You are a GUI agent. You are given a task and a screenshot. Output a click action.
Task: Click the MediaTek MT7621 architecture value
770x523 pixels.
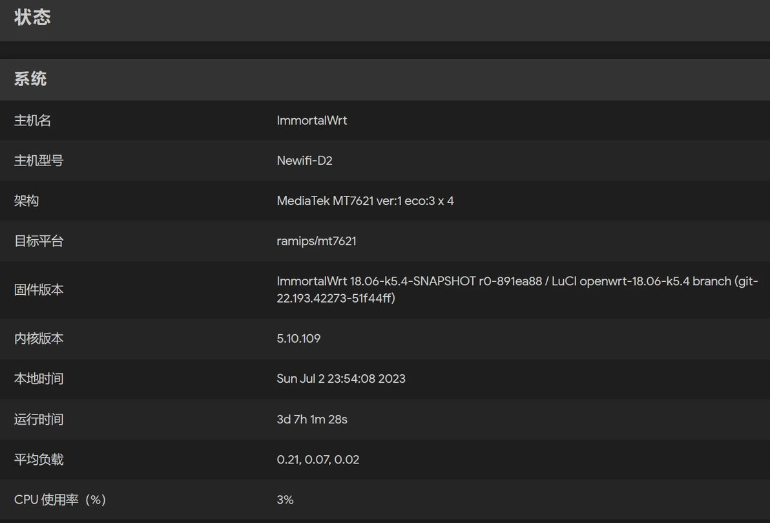point(365,201)
